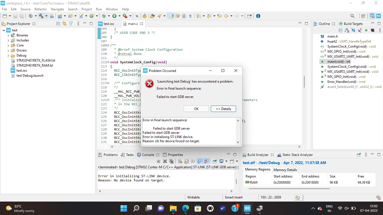The image size is (383, 215).
Task: Collapse All in Project Explorer toolbar
Action: (58, 24)
